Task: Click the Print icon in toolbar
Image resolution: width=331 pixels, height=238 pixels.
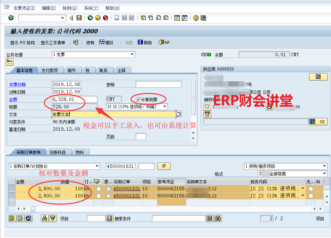Action: [116, 18]
